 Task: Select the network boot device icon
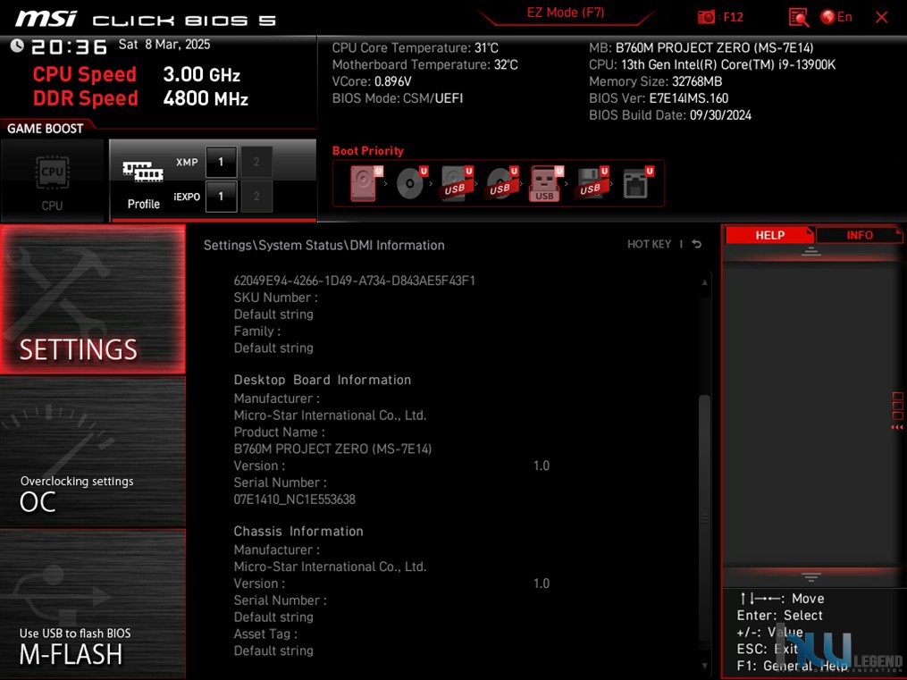[x=637, y=183]
